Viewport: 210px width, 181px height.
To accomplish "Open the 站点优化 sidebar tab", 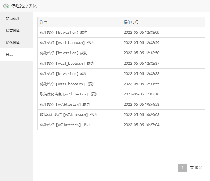I will tap(16, 18).
